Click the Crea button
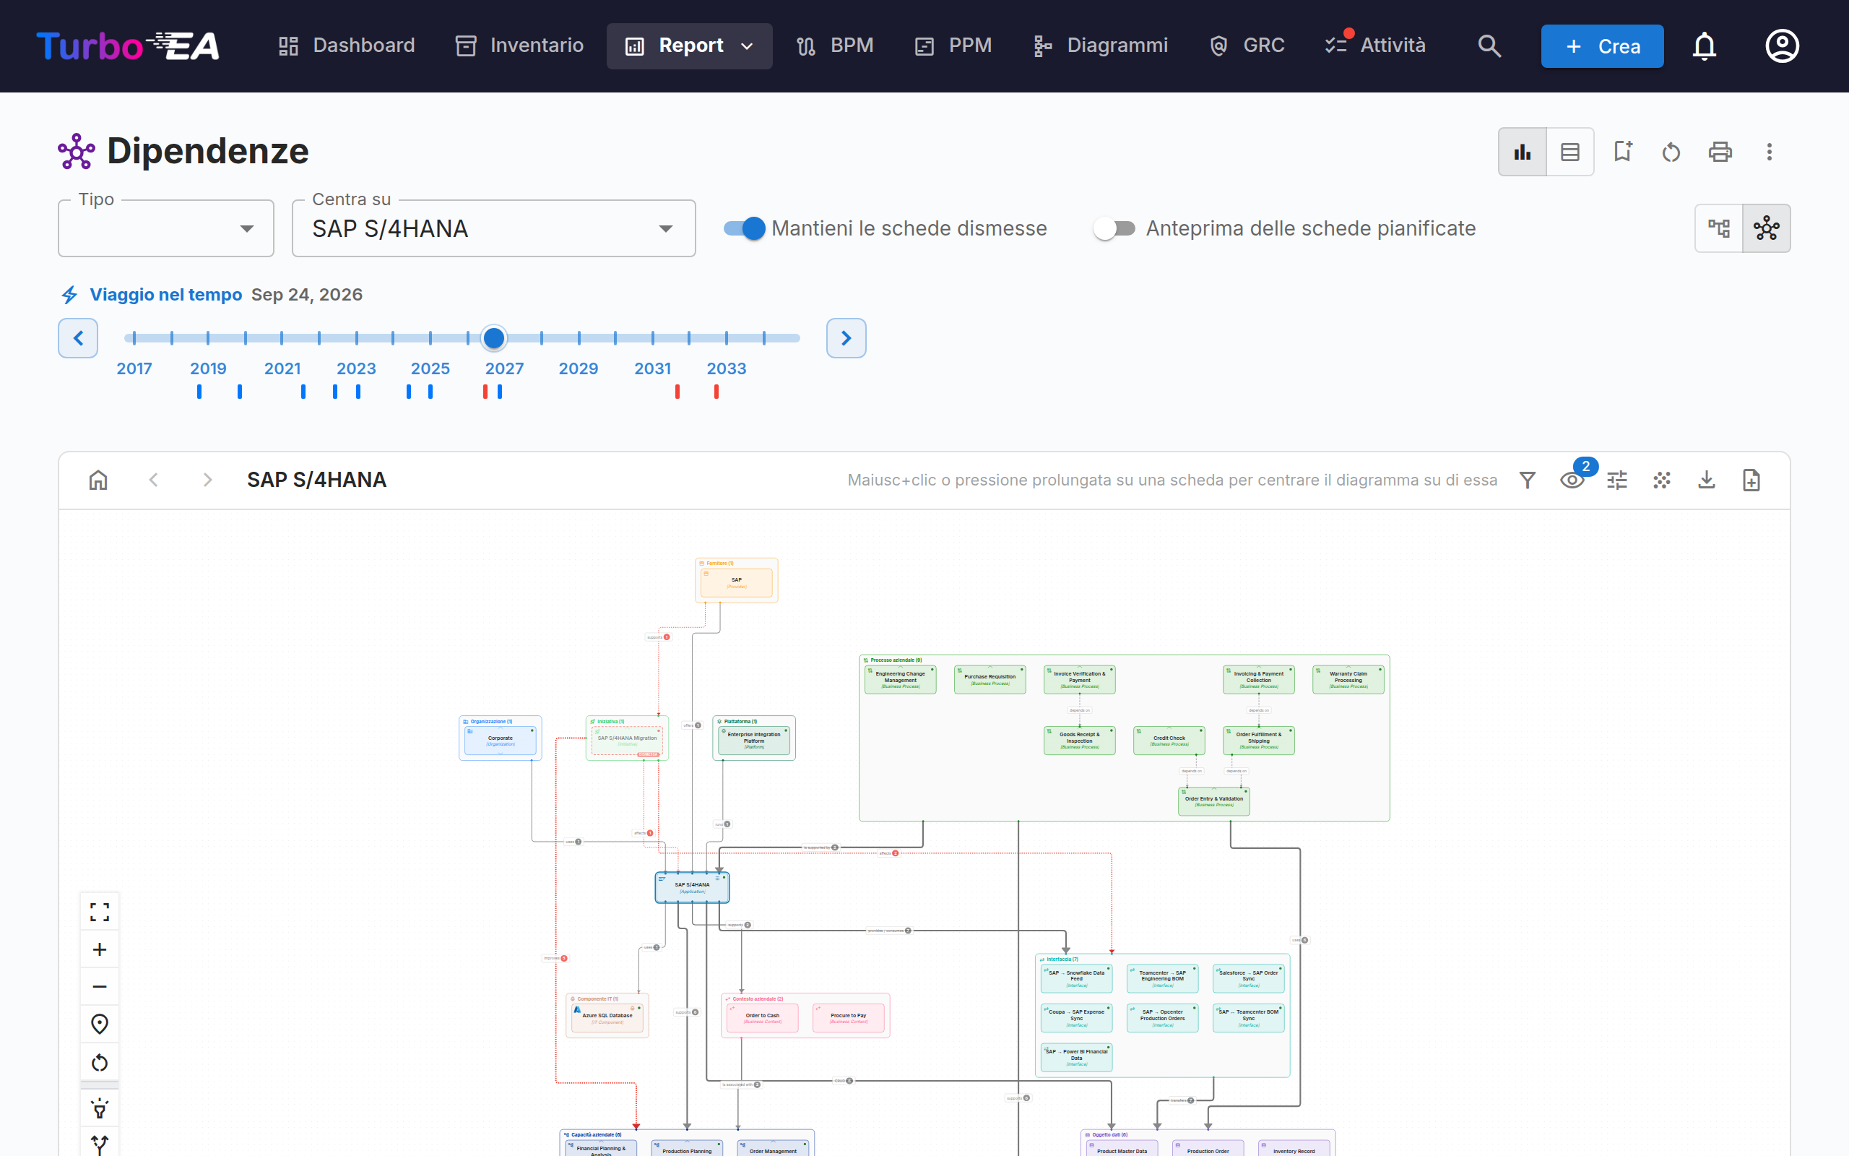 [x=1602, y=46]
